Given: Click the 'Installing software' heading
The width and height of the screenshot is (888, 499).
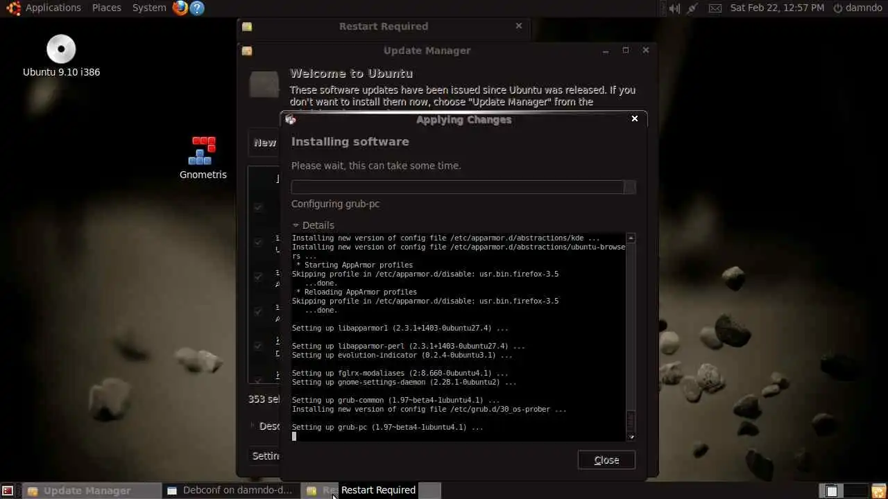Looking at the screenshot, I should point(350,141).
